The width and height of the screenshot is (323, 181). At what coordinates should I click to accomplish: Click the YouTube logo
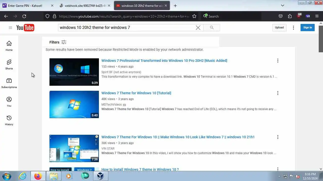[25, 28]
